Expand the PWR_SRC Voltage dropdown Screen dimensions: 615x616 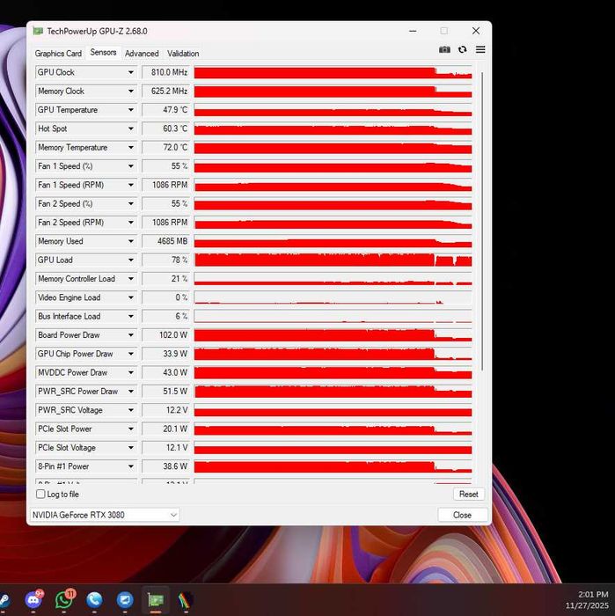(x=131, y=410)
